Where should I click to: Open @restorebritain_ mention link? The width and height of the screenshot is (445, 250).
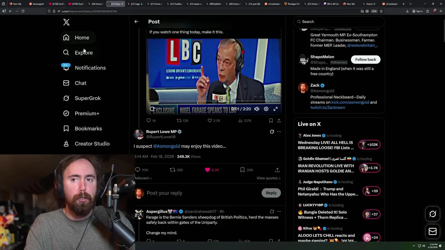click(x=362, y=45)
